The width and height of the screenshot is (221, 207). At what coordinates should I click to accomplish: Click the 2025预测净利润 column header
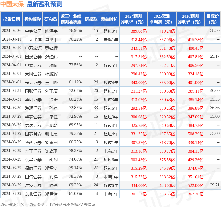(162, 19)
